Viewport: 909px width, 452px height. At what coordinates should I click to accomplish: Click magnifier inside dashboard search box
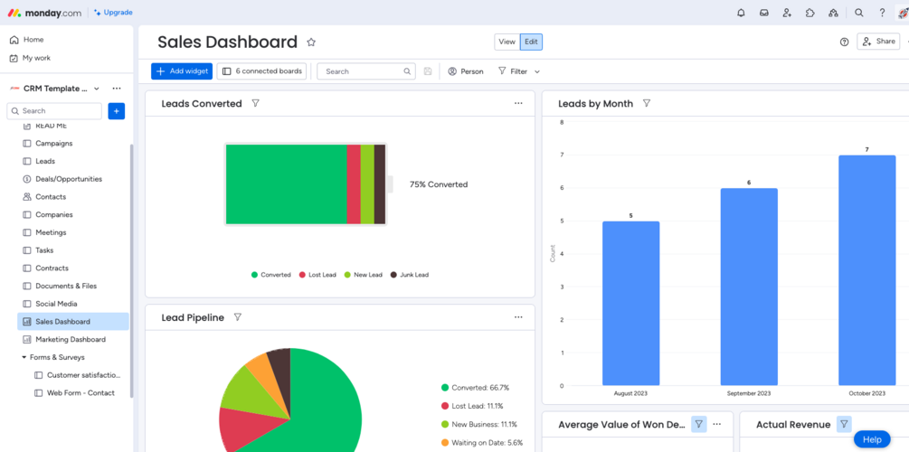pyautogui.click(x=407, y=71)
